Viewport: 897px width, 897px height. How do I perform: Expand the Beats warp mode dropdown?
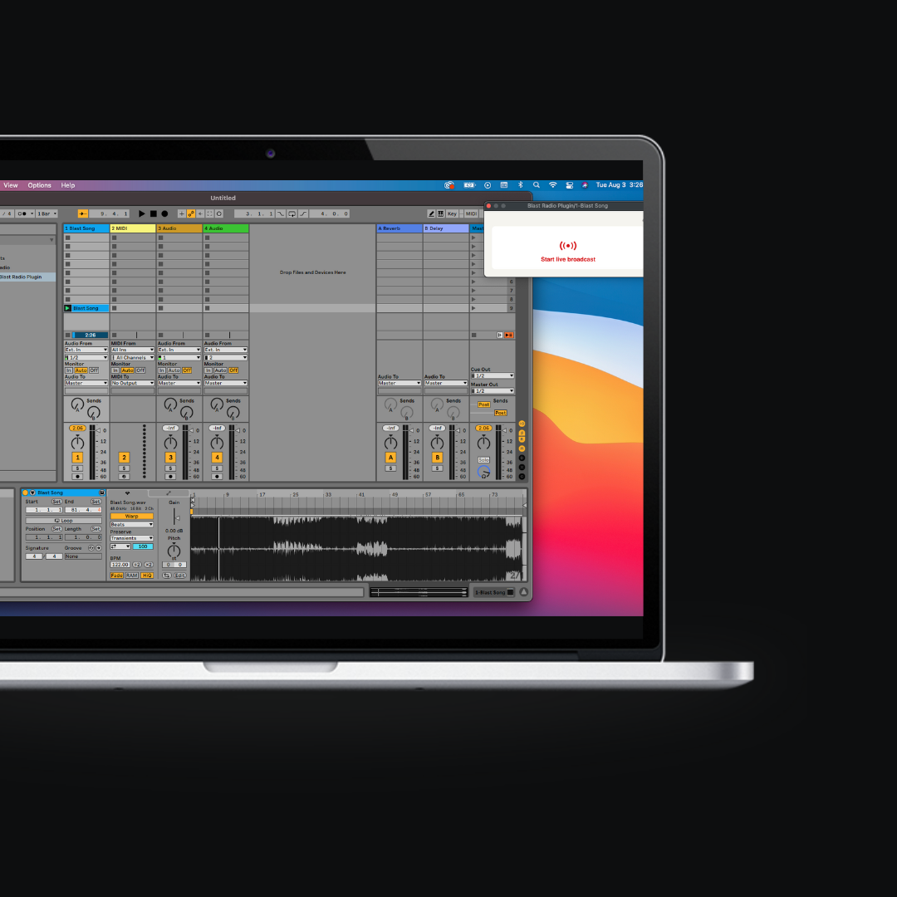131,524
